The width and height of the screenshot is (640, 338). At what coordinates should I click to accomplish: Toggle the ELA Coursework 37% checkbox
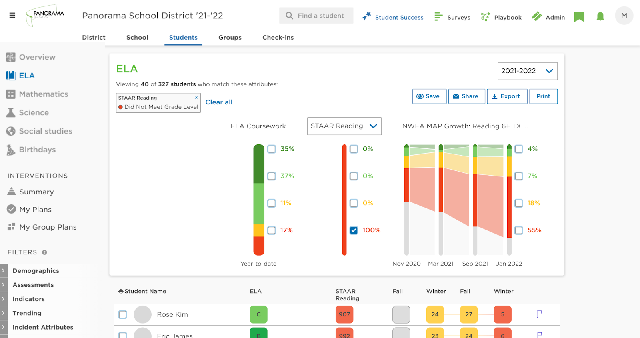tap(272, 176)
